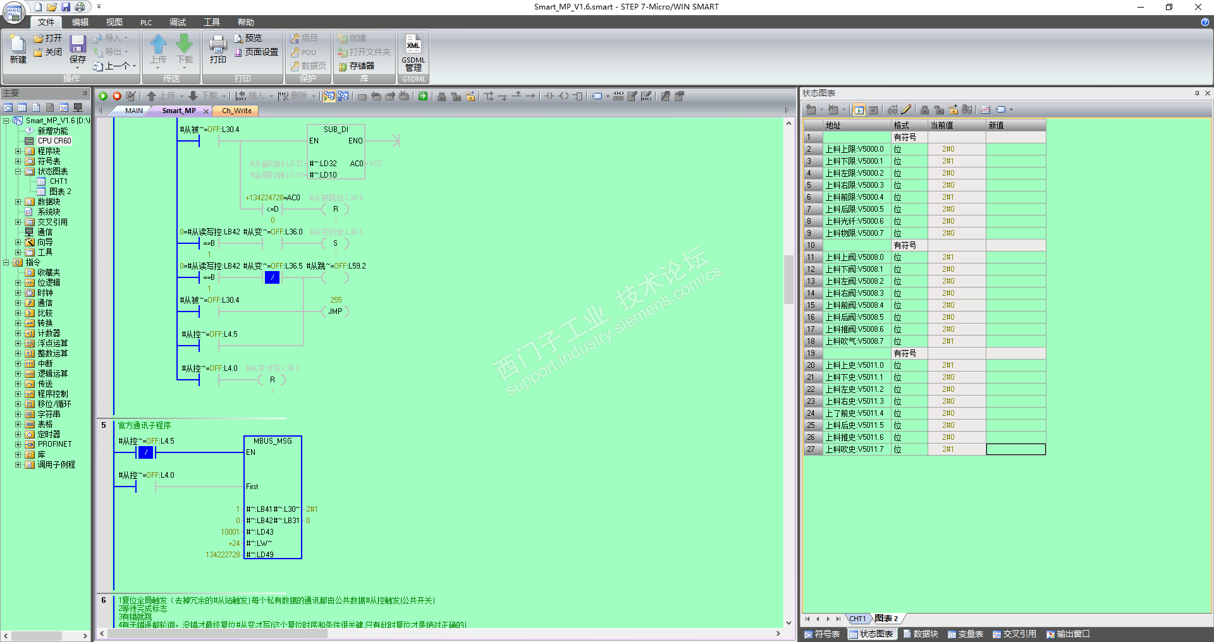This screenshot has width=1214, height=642.
Task: Toggle pin on the main project tree panel
Action: [85, 93]
